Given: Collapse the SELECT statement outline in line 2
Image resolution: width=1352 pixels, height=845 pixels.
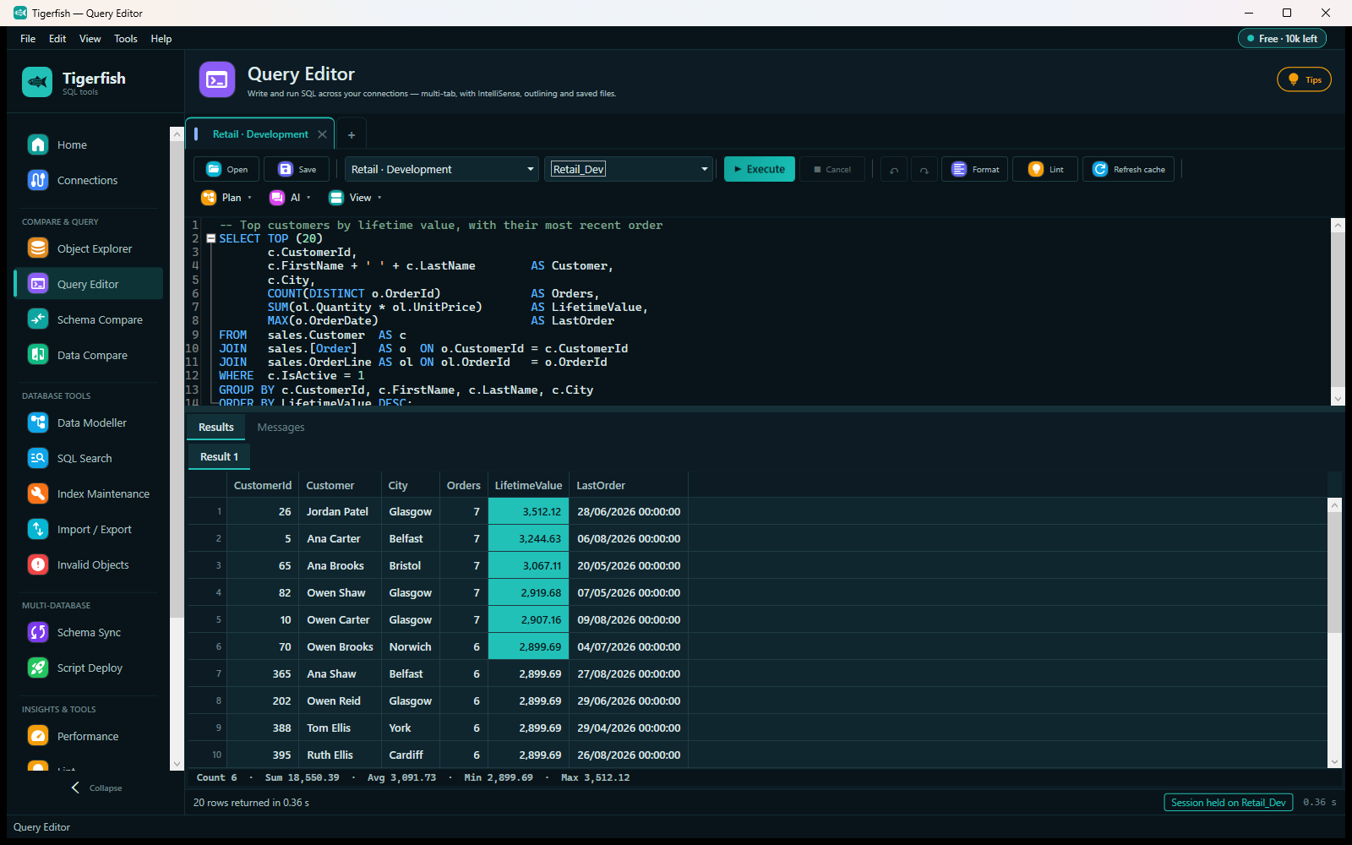Looking at the screenshot, I should tap(211, 238).
